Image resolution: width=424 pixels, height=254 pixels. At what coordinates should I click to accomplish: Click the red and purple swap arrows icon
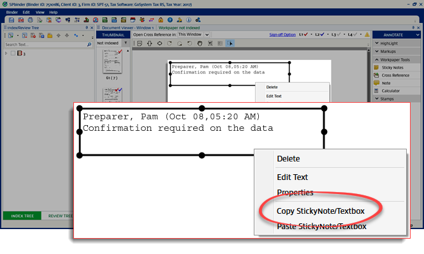152,20
